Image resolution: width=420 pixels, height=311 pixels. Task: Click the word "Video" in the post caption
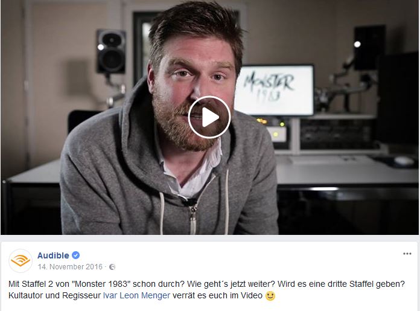click(252, 295)
